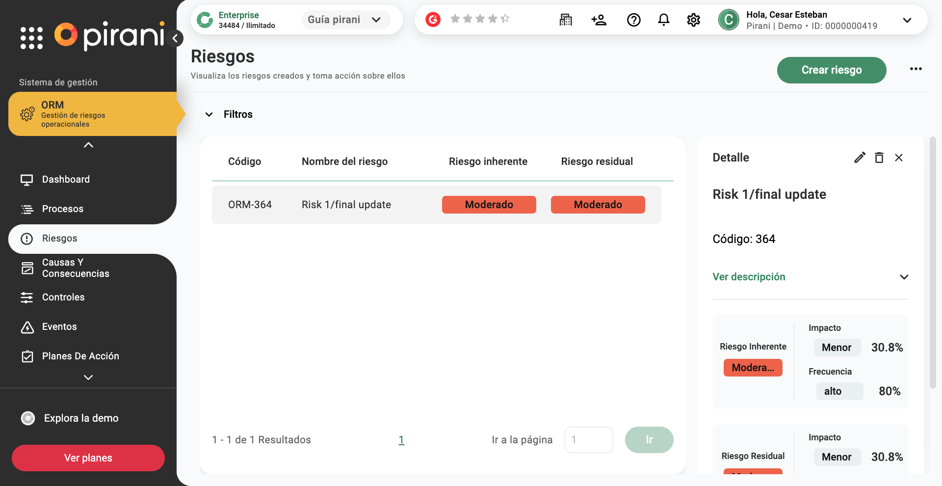Close the Detalle panel
The width and height of the screenshot is (942, 486).
(899, 158)
